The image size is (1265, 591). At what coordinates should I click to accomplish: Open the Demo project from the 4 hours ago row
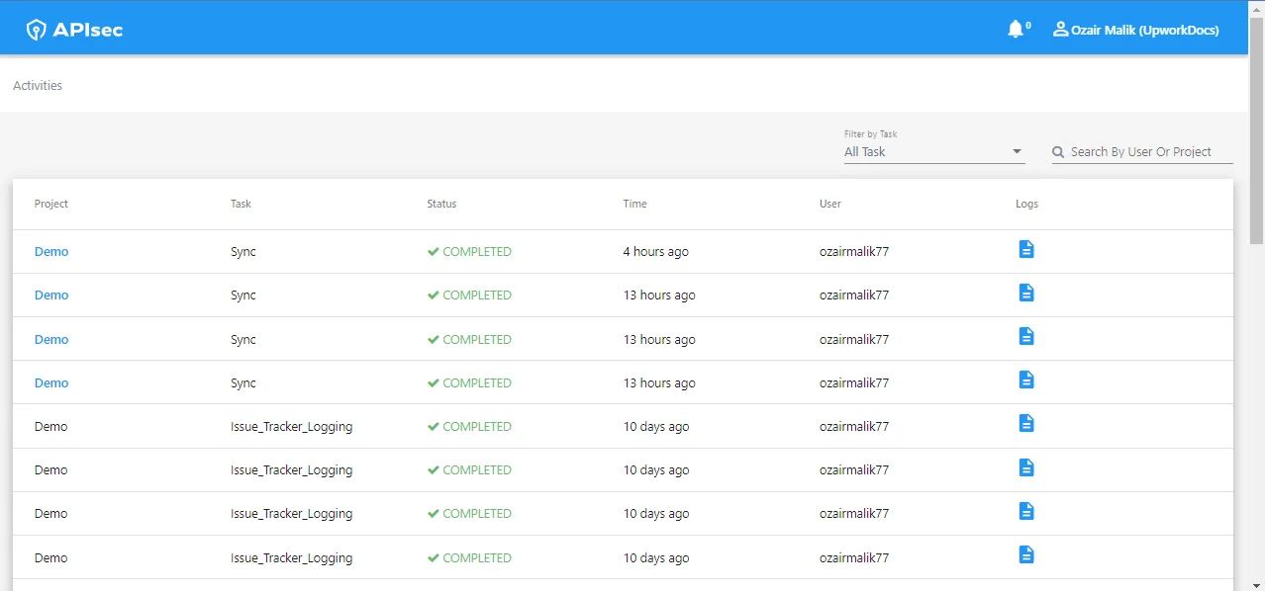[x=51, y=252]
